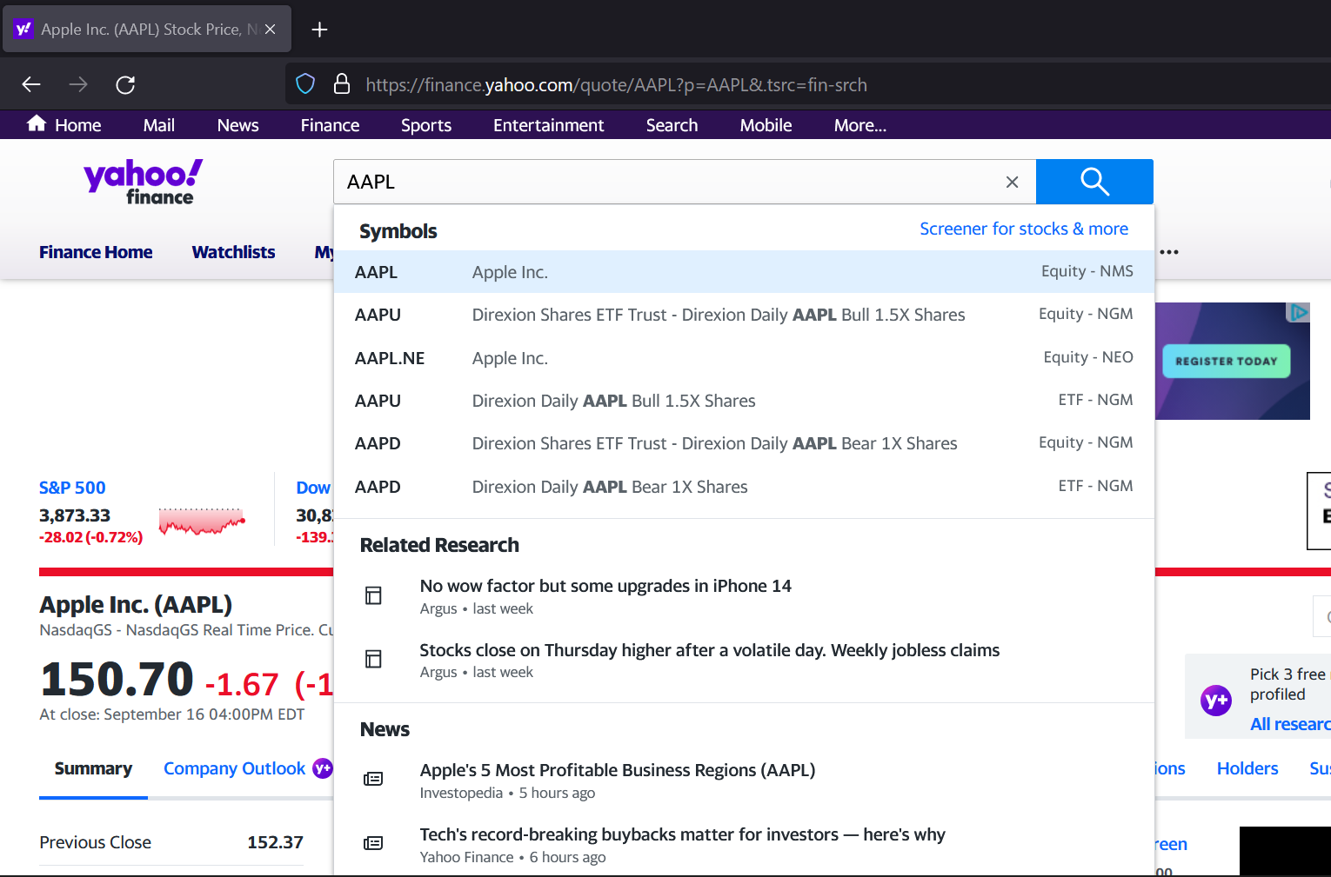Click the AdChoices icon on the ad
The height and width of the screenshot is (877, 1331).
(x=1299, y=312)
